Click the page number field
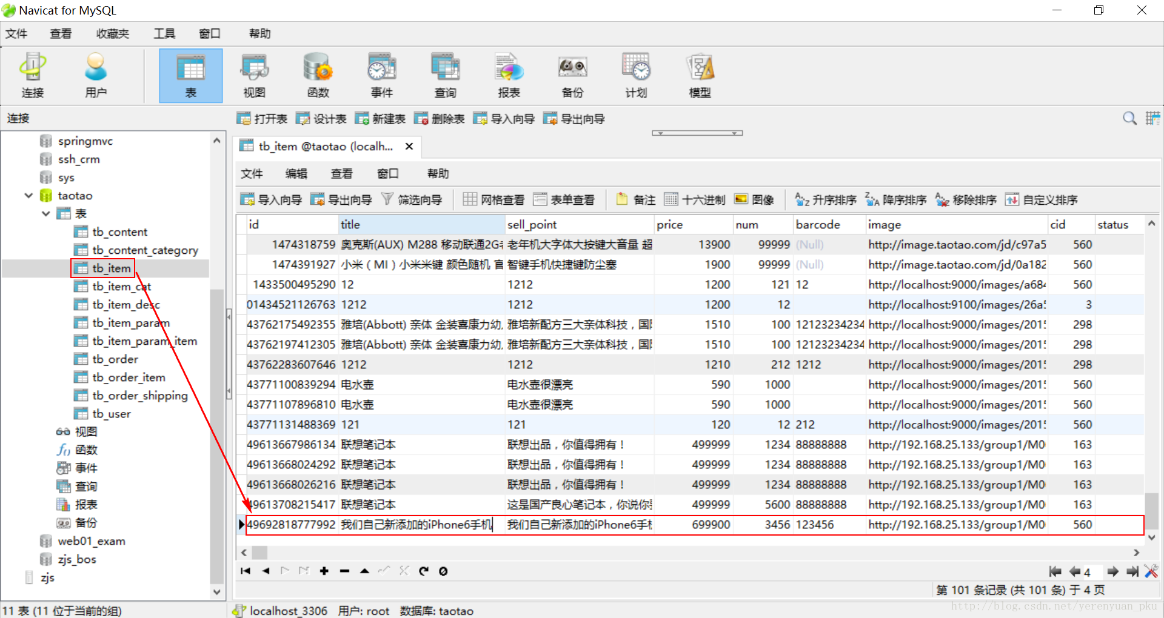This screenshot has width=1164, height=618. (1092, 572)
